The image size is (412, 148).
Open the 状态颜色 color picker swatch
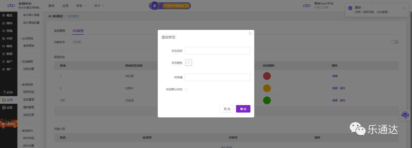(x=189, y=63)
